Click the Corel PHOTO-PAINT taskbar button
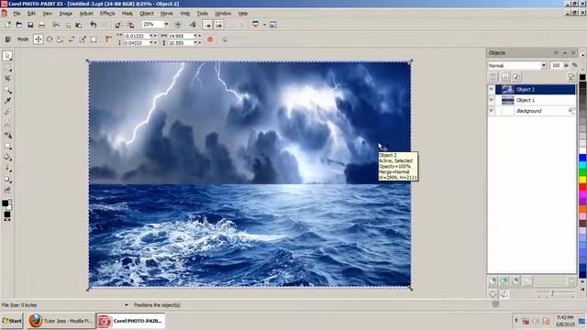This screenshot has height=330, width=587. pyautogui.click(x=130, y=321)
